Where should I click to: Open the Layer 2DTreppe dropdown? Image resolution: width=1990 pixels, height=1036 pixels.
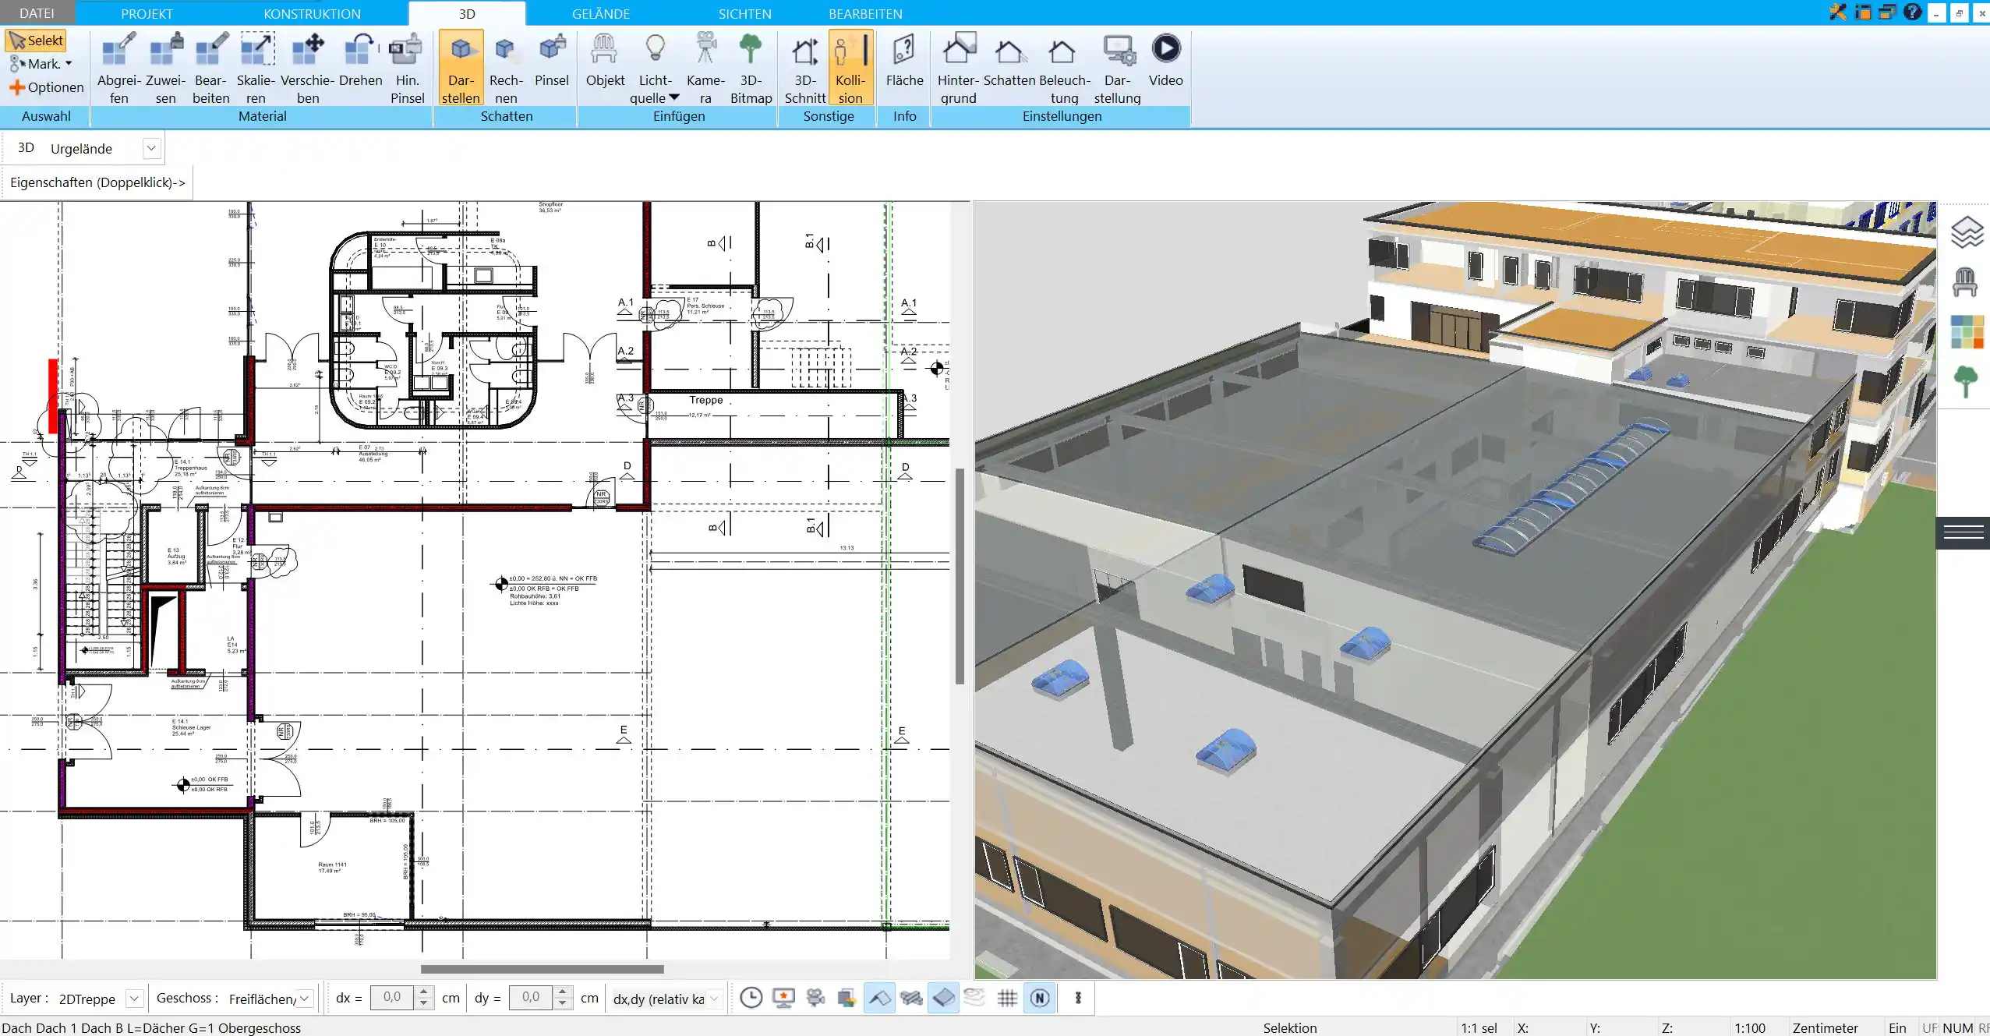coord(134,999)
